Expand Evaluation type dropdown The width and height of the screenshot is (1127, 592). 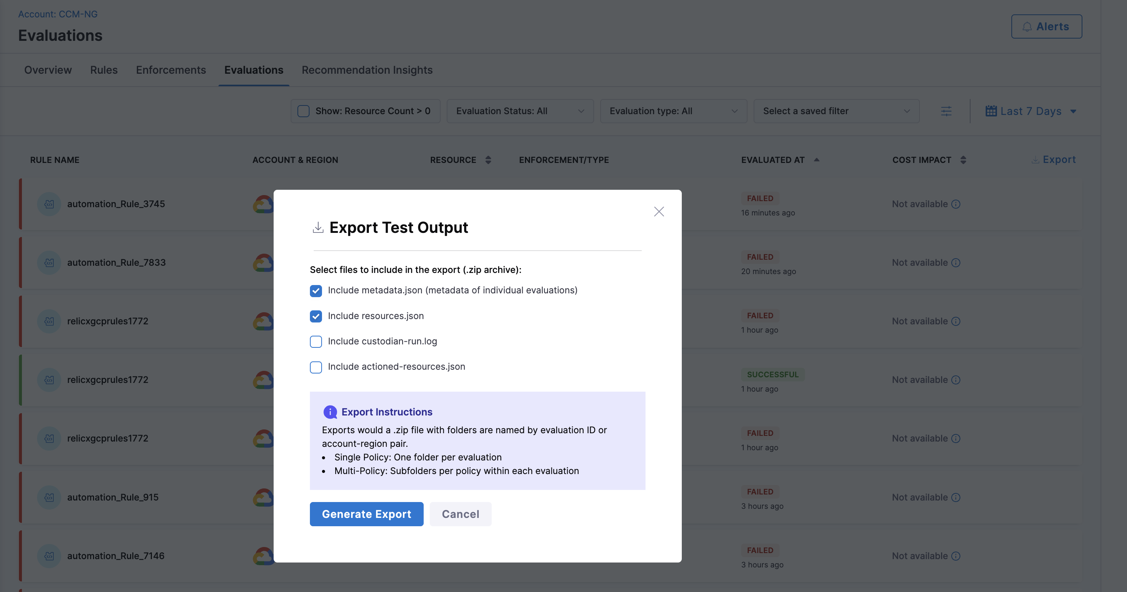(x=673, y=111)
